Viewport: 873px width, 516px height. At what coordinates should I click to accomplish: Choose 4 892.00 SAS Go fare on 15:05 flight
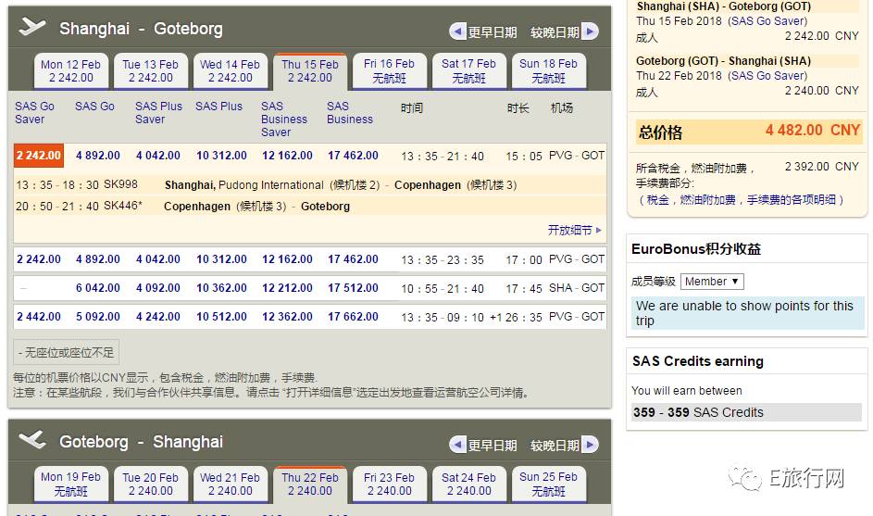click(x=98, y=156)
